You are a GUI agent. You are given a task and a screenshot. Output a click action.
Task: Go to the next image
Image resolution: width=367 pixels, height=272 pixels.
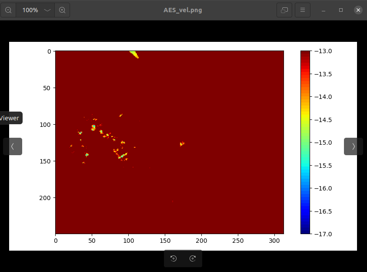click(x=353, y=146)
